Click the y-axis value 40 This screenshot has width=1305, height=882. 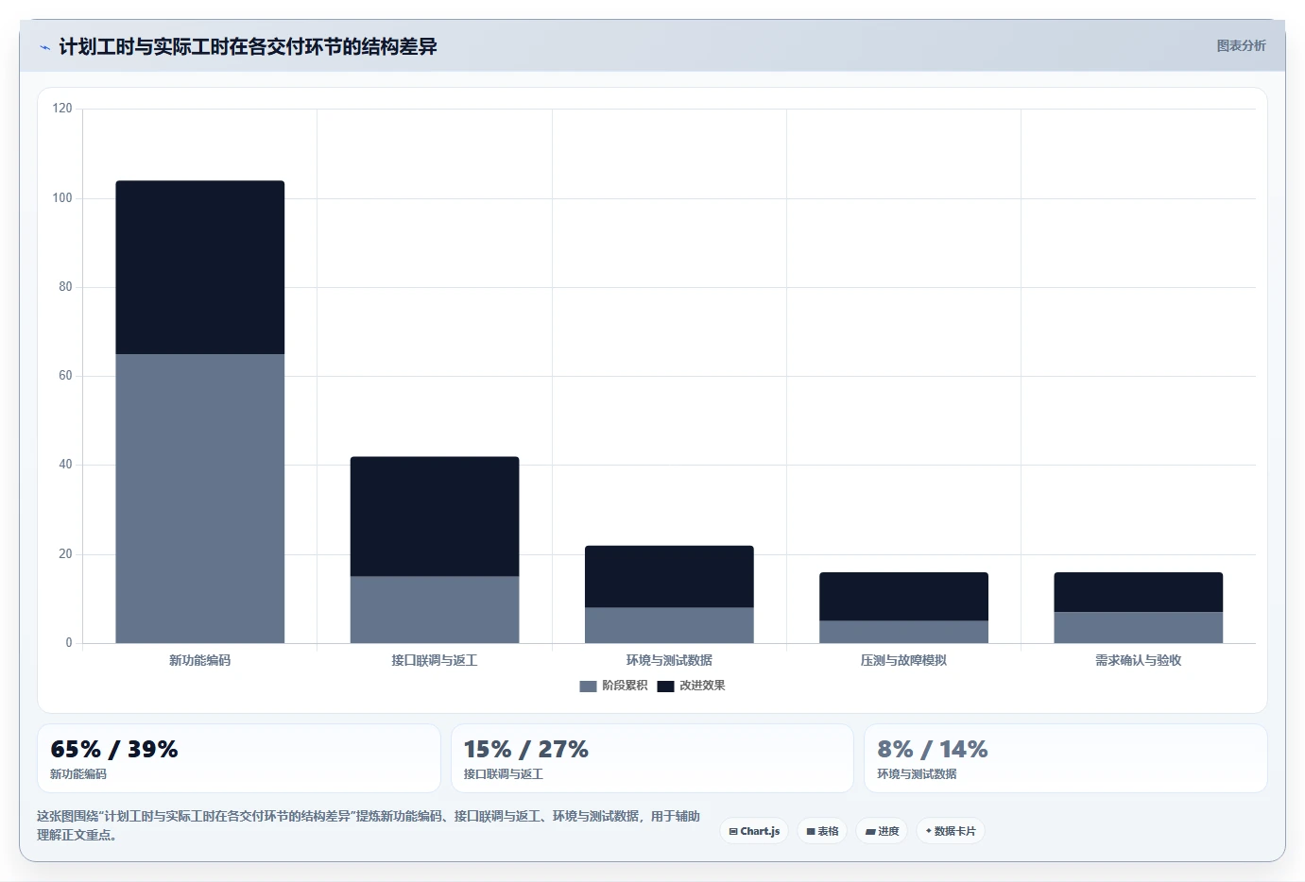(65, 465)
